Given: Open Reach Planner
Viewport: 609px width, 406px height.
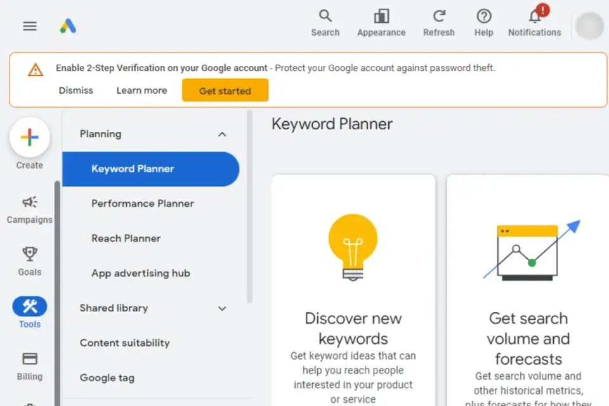Looking at the screenshot, I should [x=126, y=238].
